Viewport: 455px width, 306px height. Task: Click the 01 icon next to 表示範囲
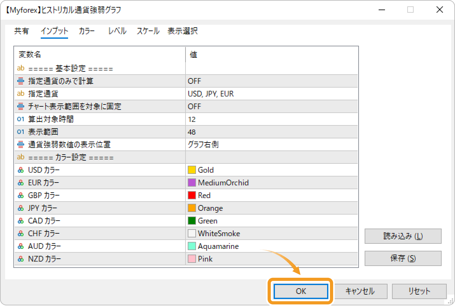point(20,132)
